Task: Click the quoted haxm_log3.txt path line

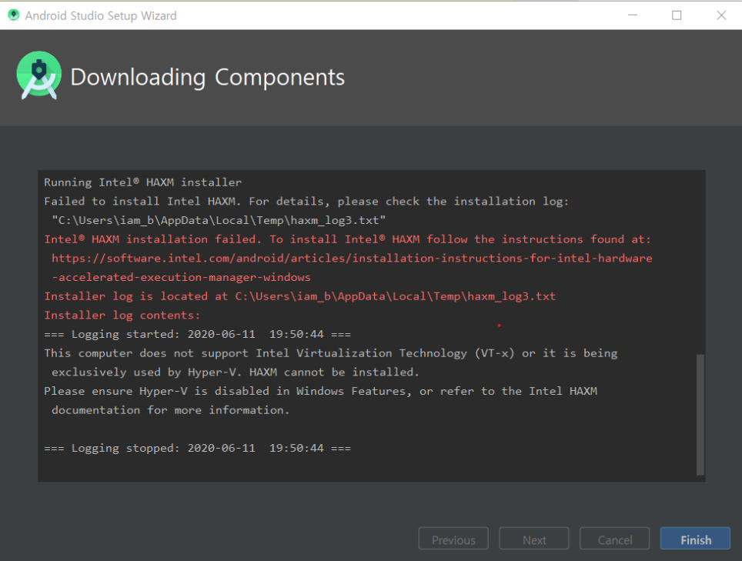Action: [x=219, y=220]
